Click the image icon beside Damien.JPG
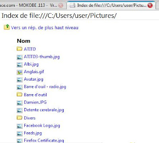This screenshot has width=159, height=143. coord(19,103)
